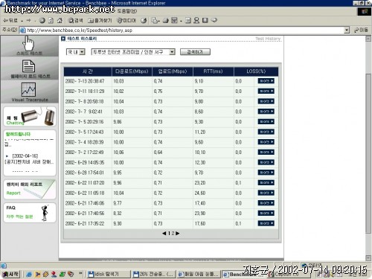Image resolution: width=372 pixels, height=279 pixels.
Task: Click the scroll up arrow of page scrollbar
Action: coord(368,39)
